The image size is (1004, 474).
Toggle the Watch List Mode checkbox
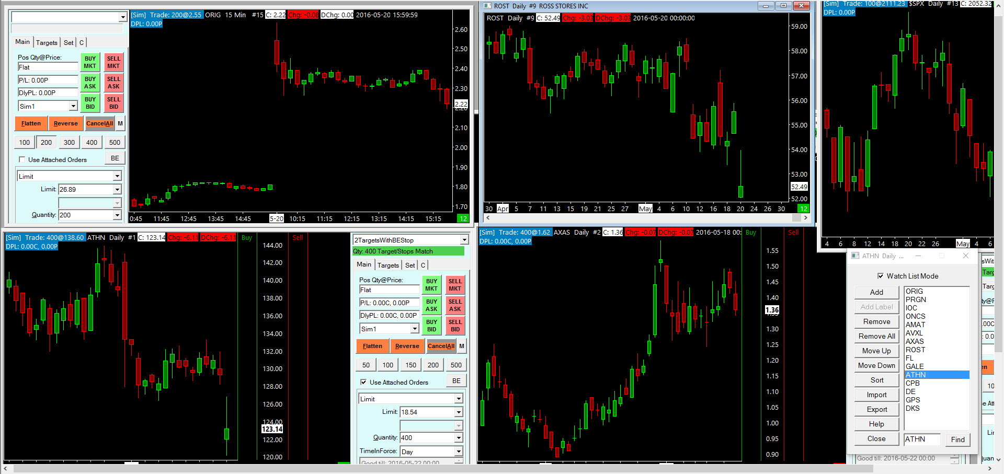(881, 276)
